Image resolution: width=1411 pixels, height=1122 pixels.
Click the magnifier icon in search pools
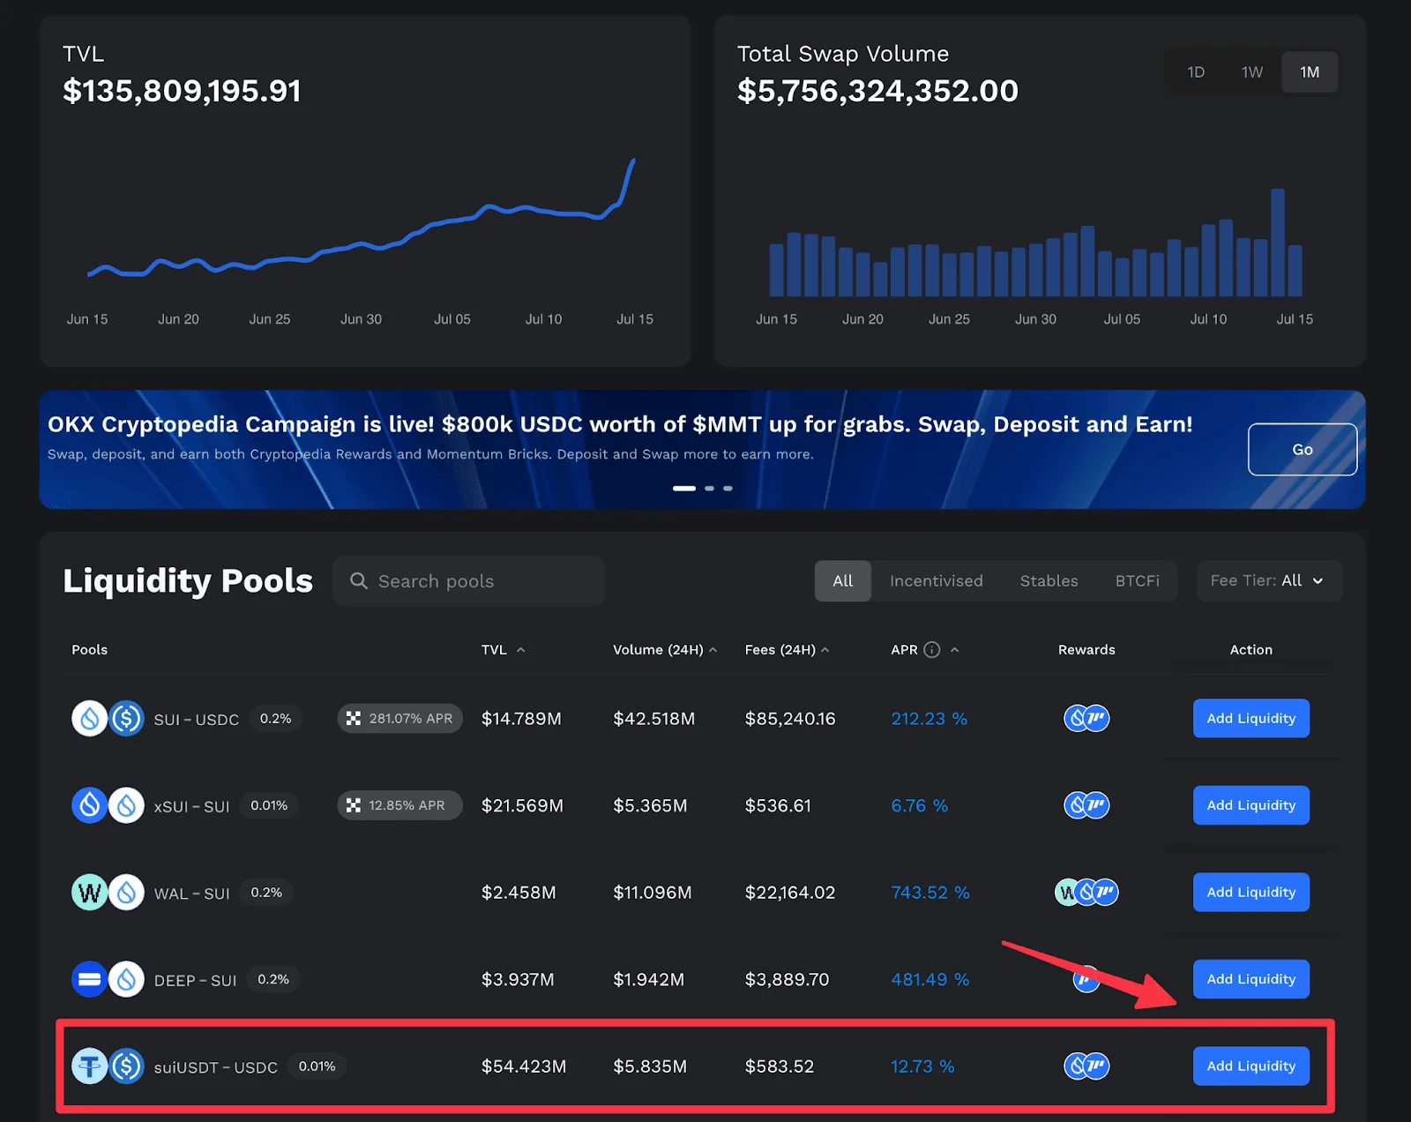click(359, 581)
